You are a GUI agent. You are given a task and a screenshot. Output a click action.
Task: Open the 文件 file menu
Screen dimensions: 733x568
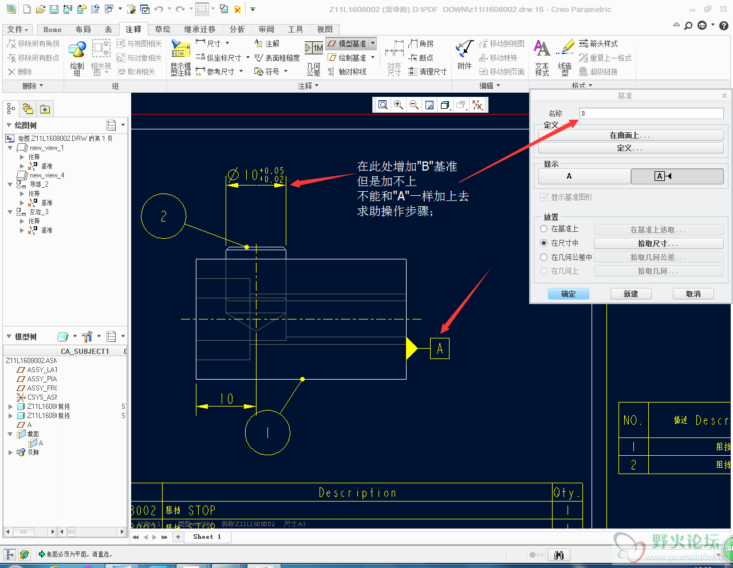[18, 29]
